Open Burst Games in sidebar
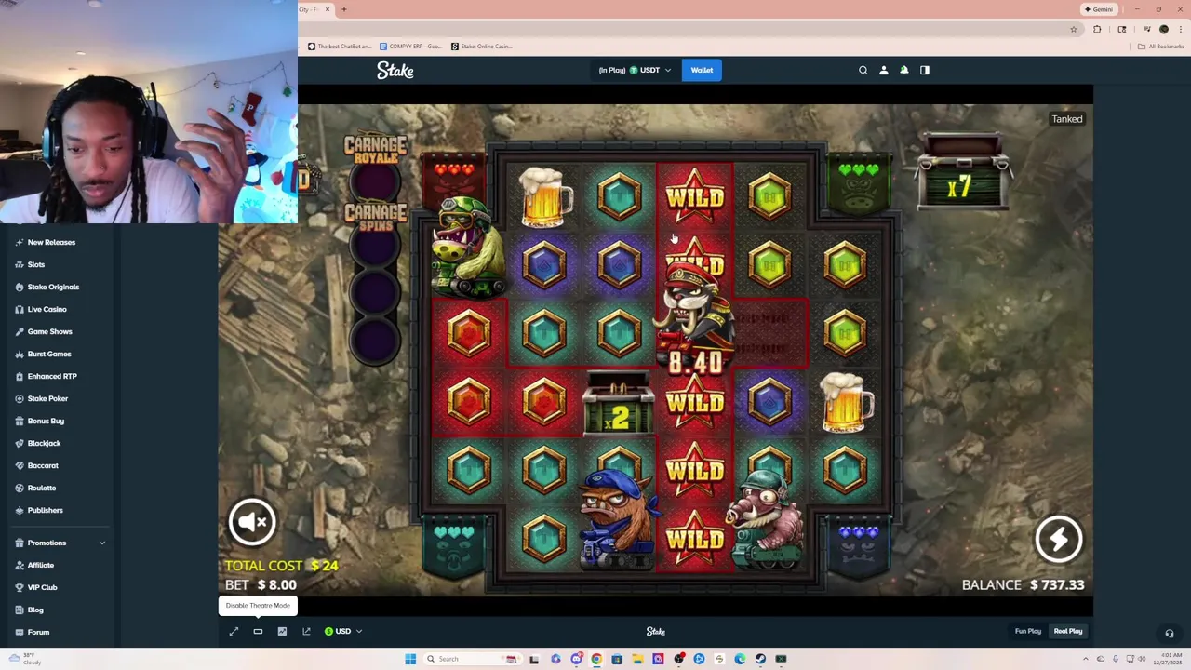This screenshot has width=1191, height=670. click(49, 354)
